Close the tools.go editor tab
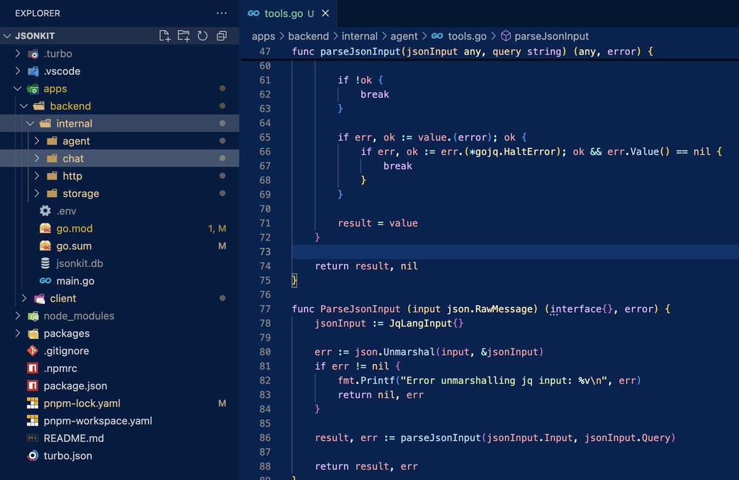The height and width of the screenshot is (480, 739). pos(325,13)
